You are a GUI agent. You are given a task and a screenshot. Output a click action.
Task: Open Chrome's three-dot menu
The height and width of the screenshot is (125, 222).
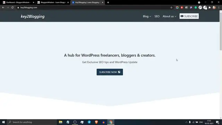219,8
